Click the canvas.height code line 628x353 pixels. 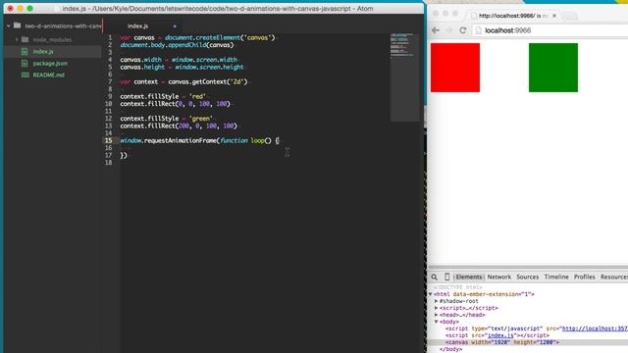tap(182, 68)
